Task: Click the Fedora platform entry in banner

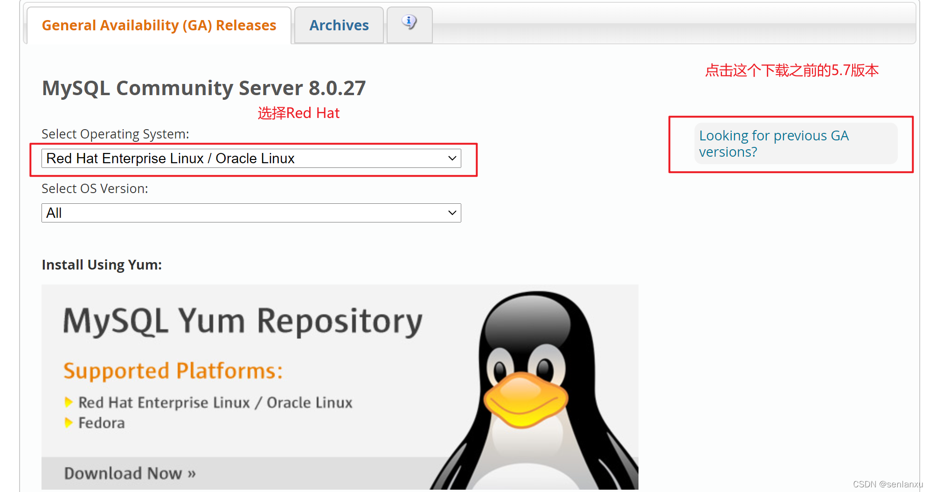Action: [101, 423]
